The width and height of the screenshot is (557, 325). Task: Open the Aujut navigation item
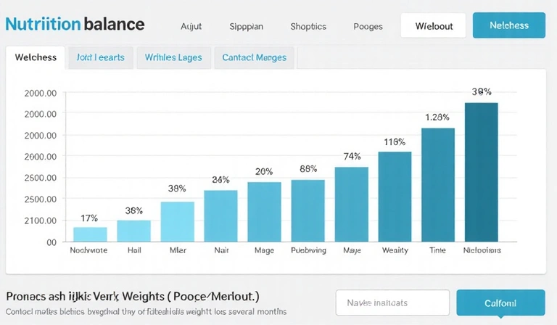(x=191, y=26)
